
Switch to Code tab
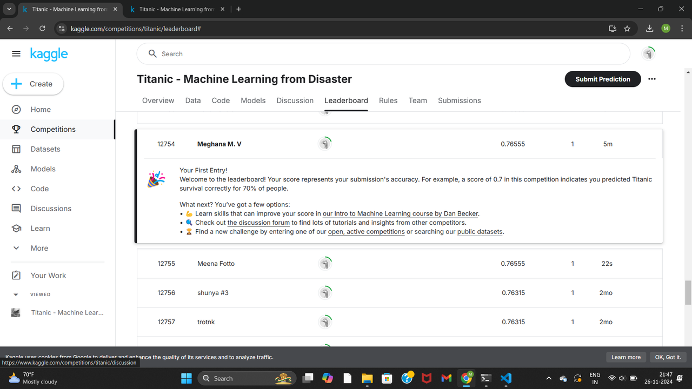221,100
